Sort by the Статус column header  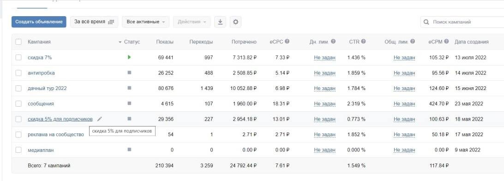[132, 42]
